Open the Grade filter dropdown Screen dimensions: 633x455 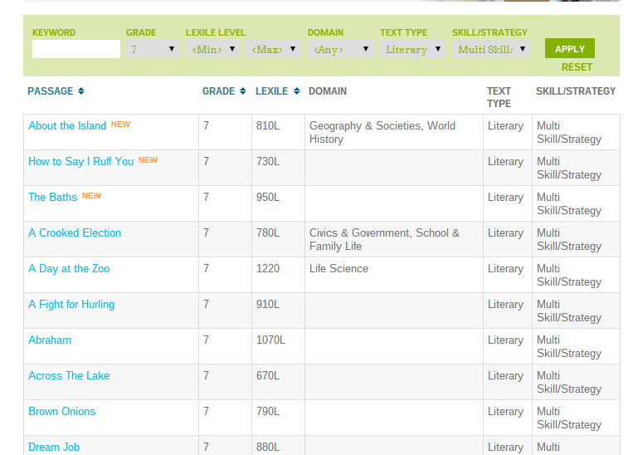pos(153,49)
